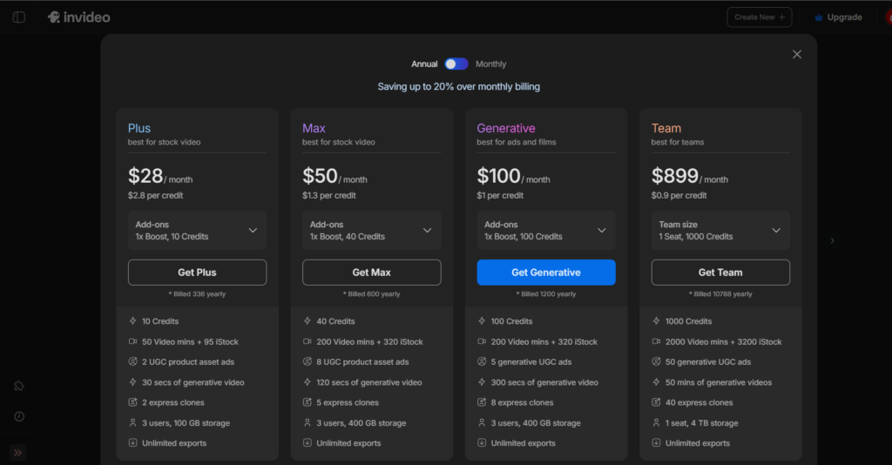Click the invideo logo
The image size is (892, 465).
click(x=78, y=17)
